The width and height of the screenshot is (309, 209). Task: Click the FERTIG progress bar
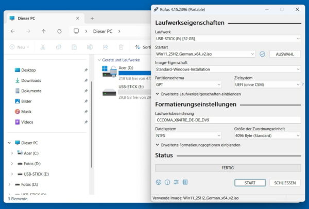point(228,168)
